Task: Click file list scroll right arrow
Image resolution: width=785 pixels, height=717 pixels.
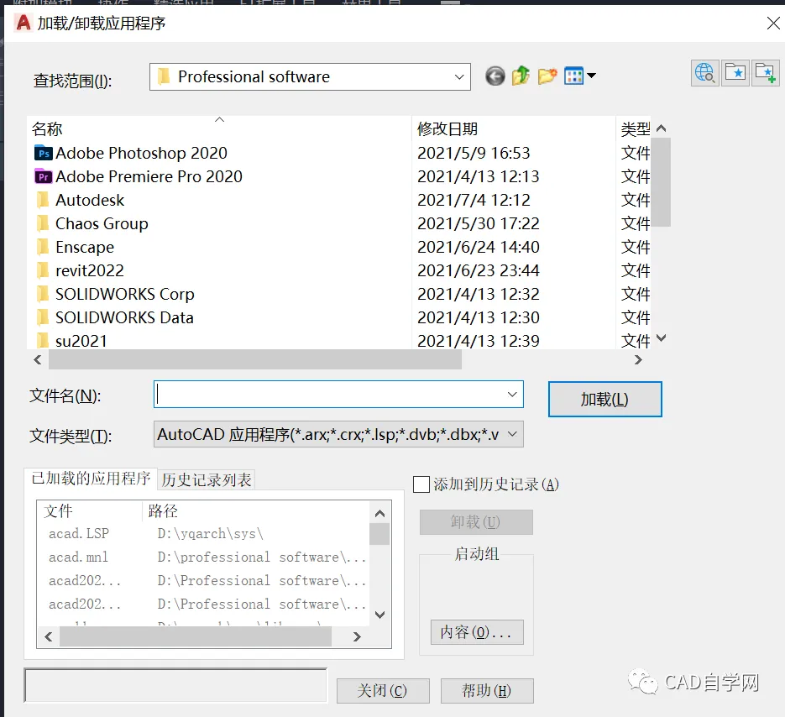Action: click(x=638, y=359)
